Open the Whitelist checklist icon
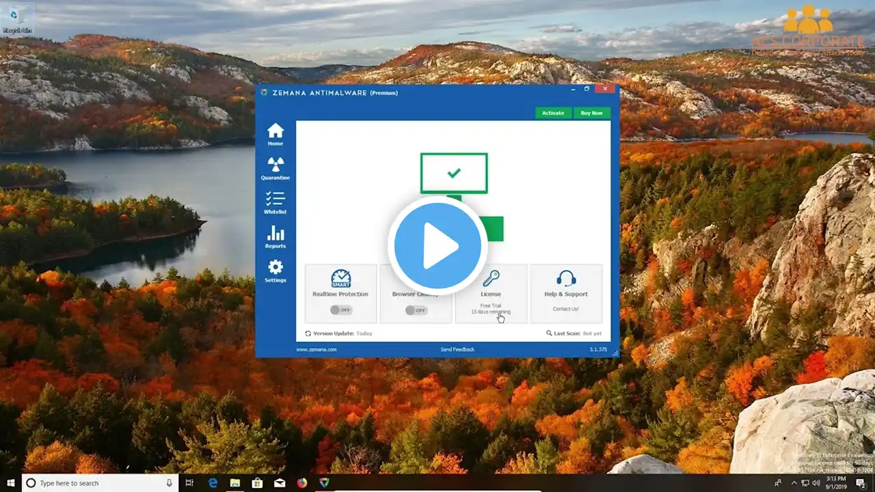The image size is (875, 492). [275, 199]
